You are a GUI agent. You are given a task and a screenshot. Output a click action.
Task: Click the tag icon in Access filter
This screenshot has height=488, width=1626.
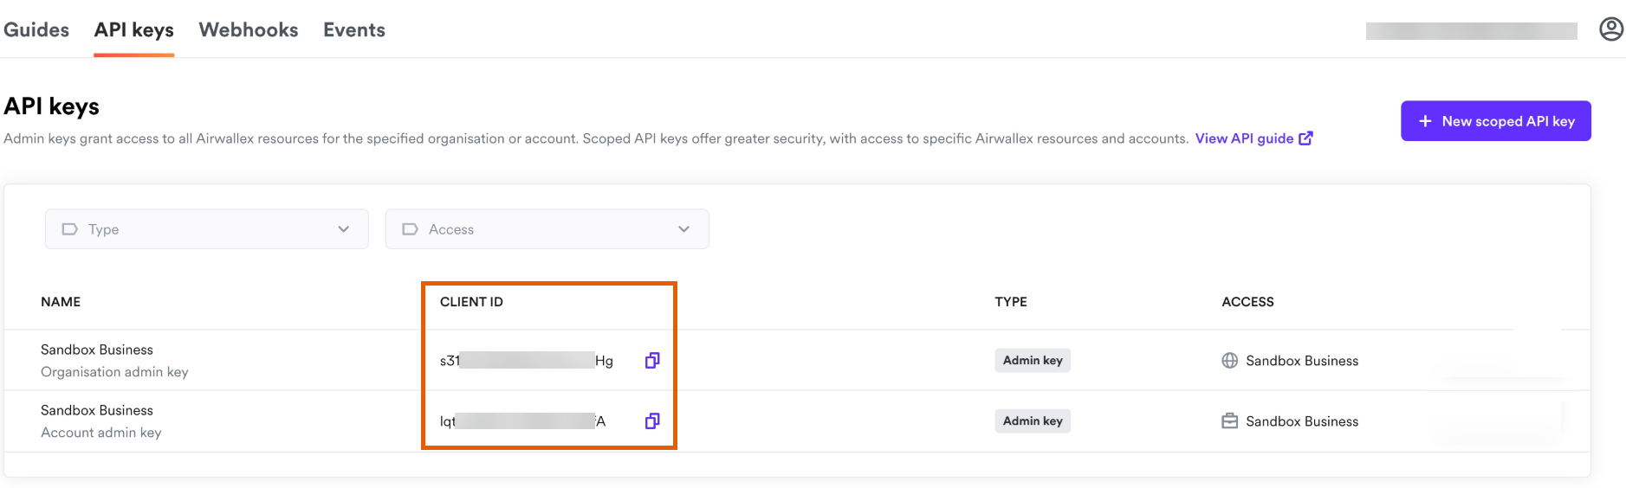point(410,229)
